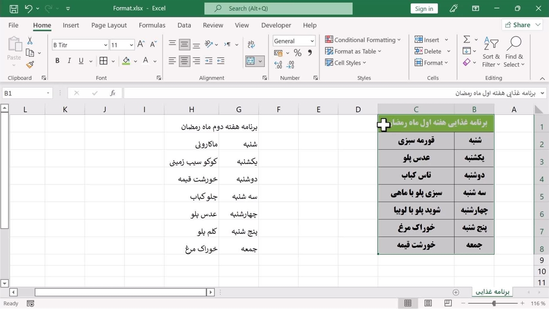549x309 pixels.
Task: Click the Sign in button
Action: pyautogui.click(x=424, y=9)
